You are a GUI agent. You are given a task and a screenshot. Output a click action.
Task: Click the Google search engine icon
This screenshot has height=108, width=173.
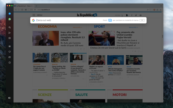tap(33, 20)
